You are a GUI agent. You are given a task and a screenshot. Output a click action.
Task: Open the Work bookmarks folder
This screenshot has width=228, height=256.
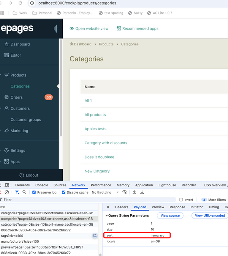tap(20, 13)
